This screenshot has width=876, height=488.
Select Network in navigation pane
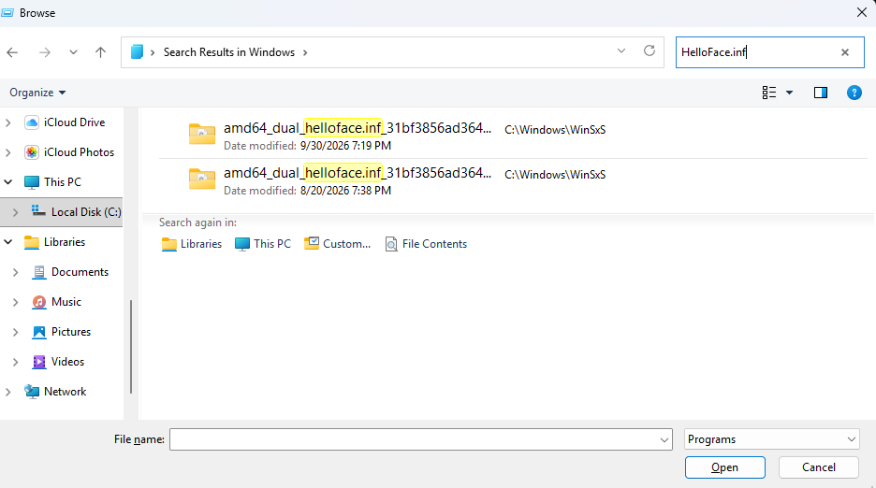pyautogui.click(x=65, y=392)
